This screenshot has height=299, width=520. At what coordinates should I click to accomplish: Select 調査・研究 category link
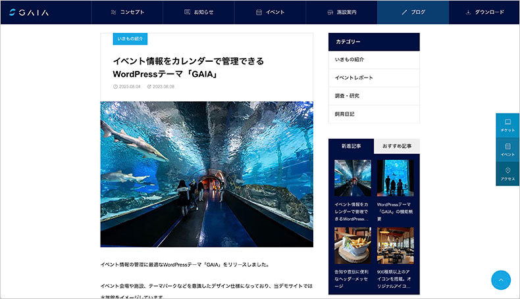tap(374, 96)
